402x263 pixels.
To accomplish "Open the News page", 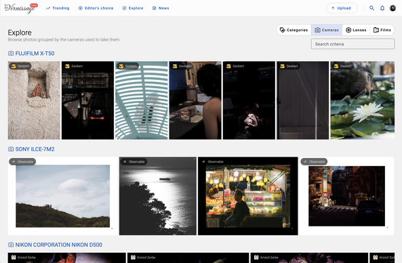I will click(161, 8).
